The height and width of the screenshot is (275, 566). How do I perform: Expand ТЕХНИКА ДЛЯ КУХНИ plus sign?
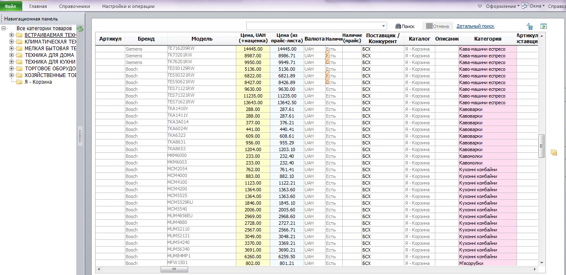coord(11,62)
